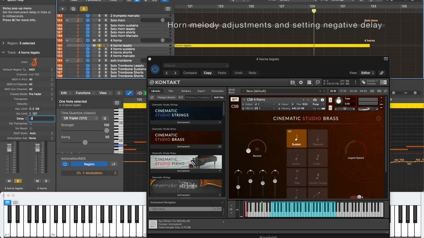
Task: Open Kontakt options gear icon
Action: point(301,82)
